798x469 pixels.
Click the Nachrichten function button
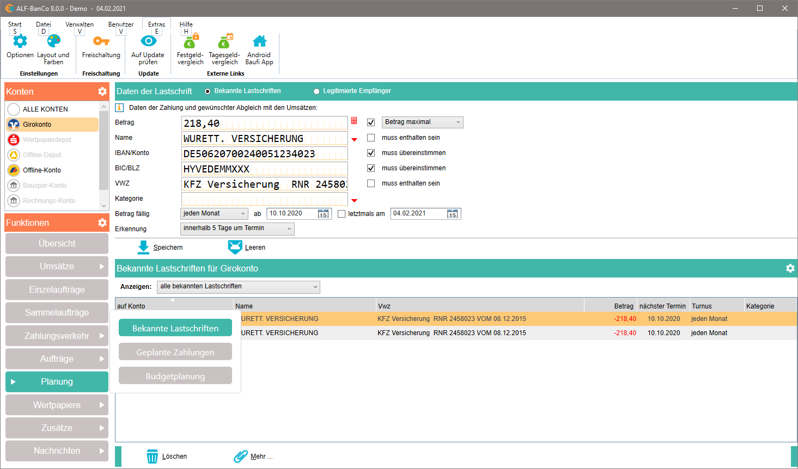tap(57, 451)
